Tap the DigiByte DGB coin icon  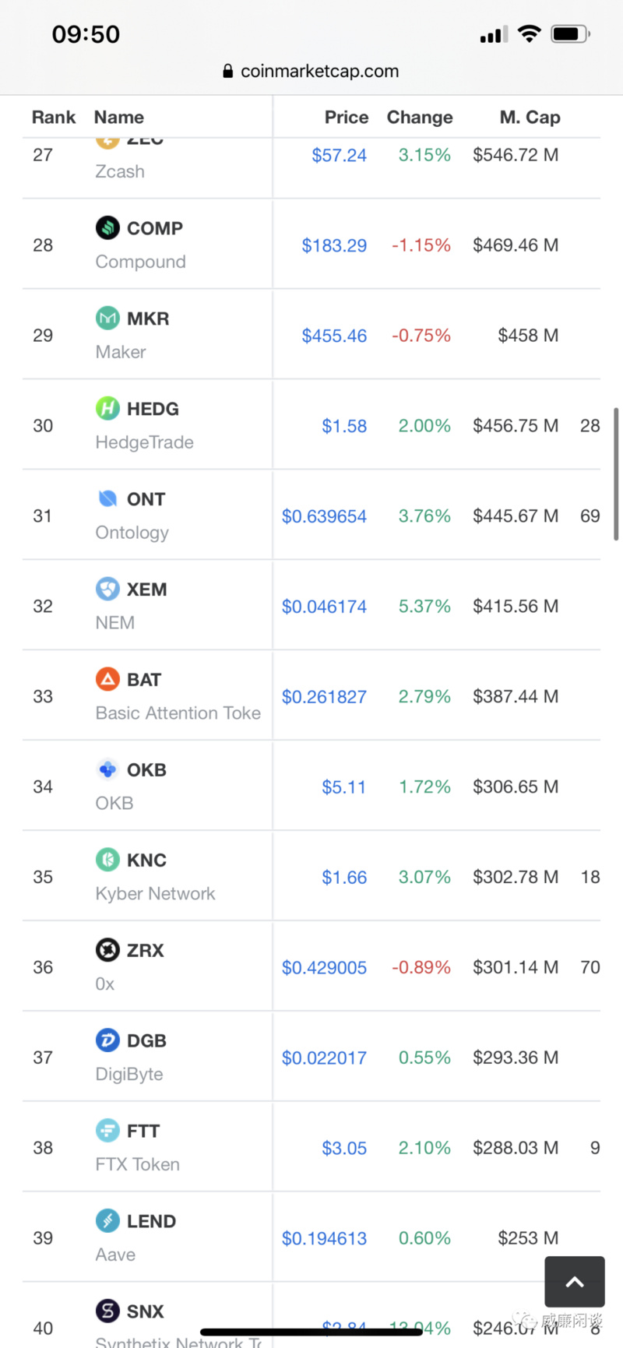(x=107, y=1040)
